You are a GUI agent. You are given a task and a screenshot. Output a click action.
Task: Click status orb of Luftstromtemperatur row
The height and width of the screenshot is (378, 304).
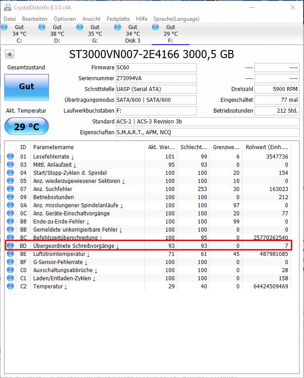(x=10, y=254)
